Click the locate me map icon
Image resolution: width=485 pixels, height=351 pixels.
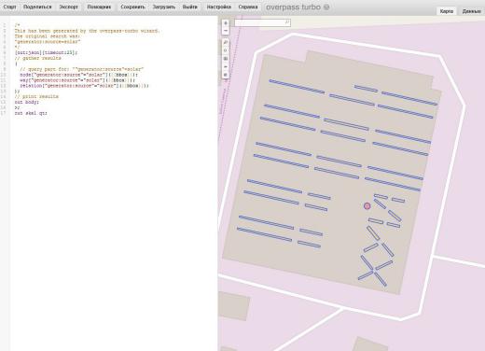point(226,50)
